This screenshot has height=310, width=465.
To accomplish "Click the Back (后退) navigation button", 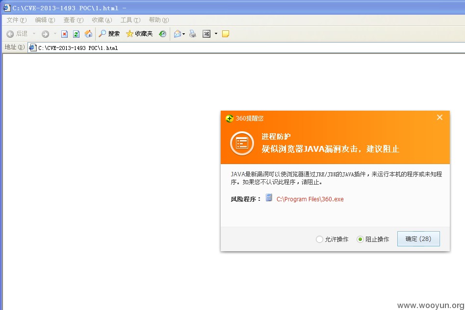I will (17, 34).
